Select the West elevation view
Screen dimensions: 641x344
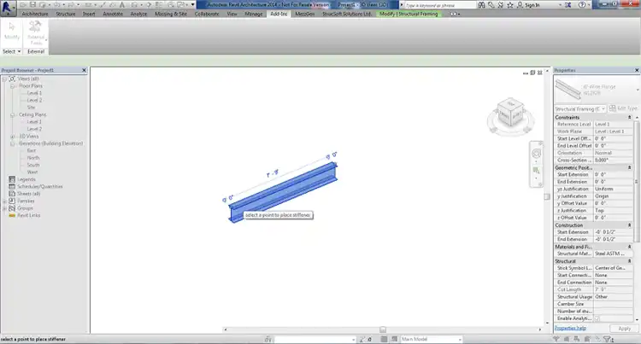[x=32, y=172]
